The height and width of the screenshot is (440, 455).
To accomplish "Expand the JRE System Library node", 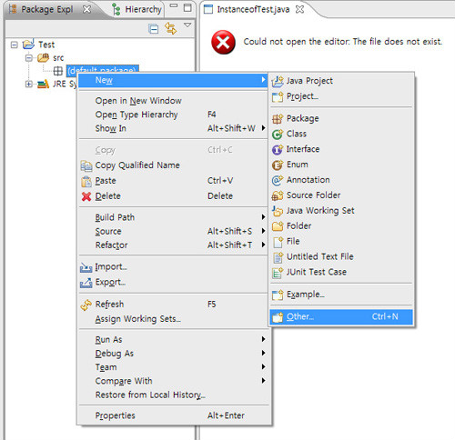I will [x=29, y=84].
